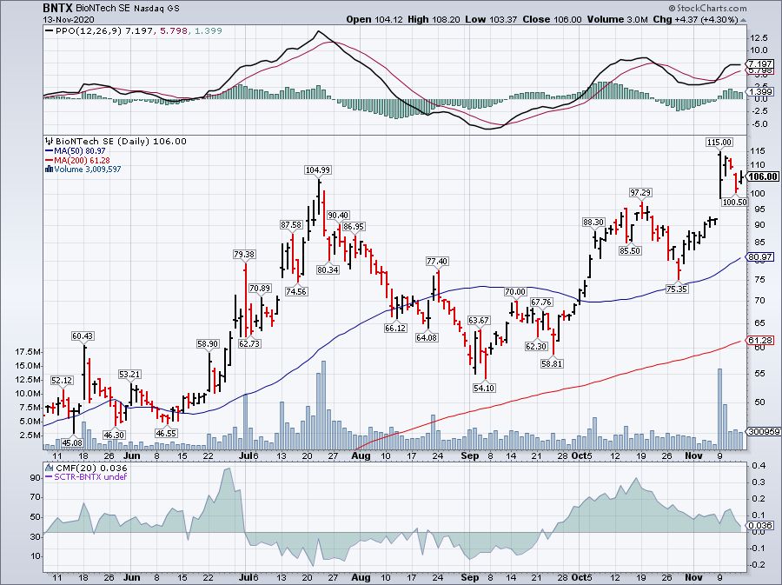The height and width of the screenshot is (585, 782).
Task: Click the 88.30 price label
Action: click(x=593, y=223)
